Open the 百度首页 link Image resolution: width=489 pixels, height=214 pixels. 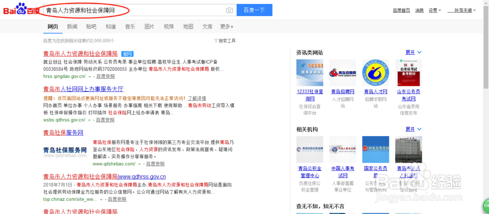click(401, 10)
